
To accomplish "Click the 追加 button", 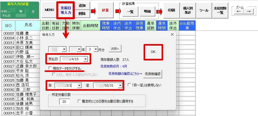I will coord(82,5).
